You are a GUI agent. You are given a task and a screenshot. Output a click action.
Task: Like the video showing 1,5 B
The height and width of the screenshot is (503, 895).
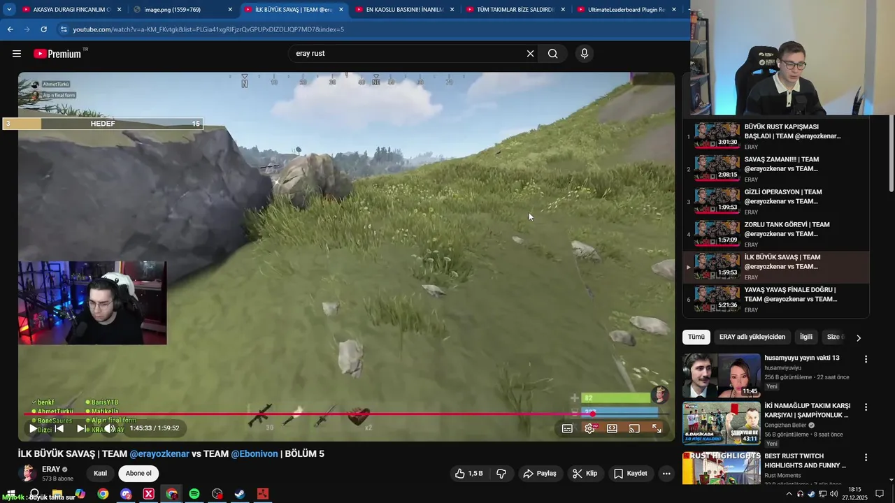point(469,474)
